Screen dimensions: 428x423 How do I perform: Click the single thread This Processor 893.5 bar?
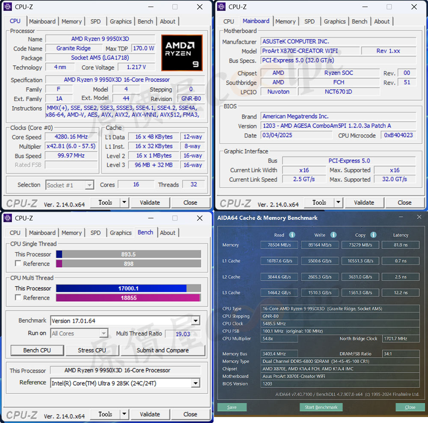point(128,254)
